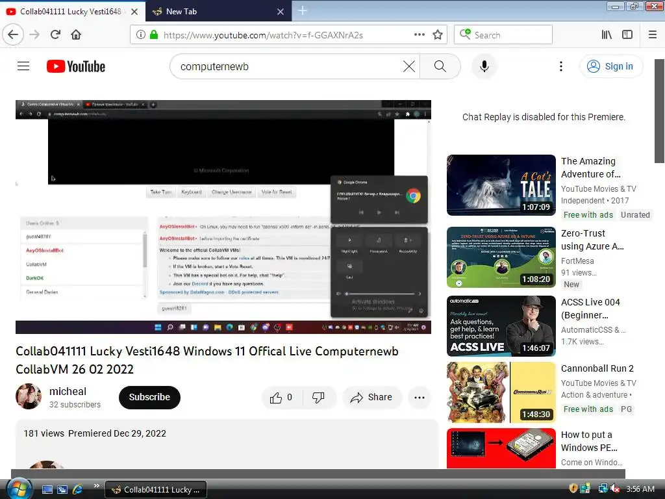This screenshot has height=499, width=665.
Task: Open ACSS Live 004 video thumbnail
Action: click(501, 326)
